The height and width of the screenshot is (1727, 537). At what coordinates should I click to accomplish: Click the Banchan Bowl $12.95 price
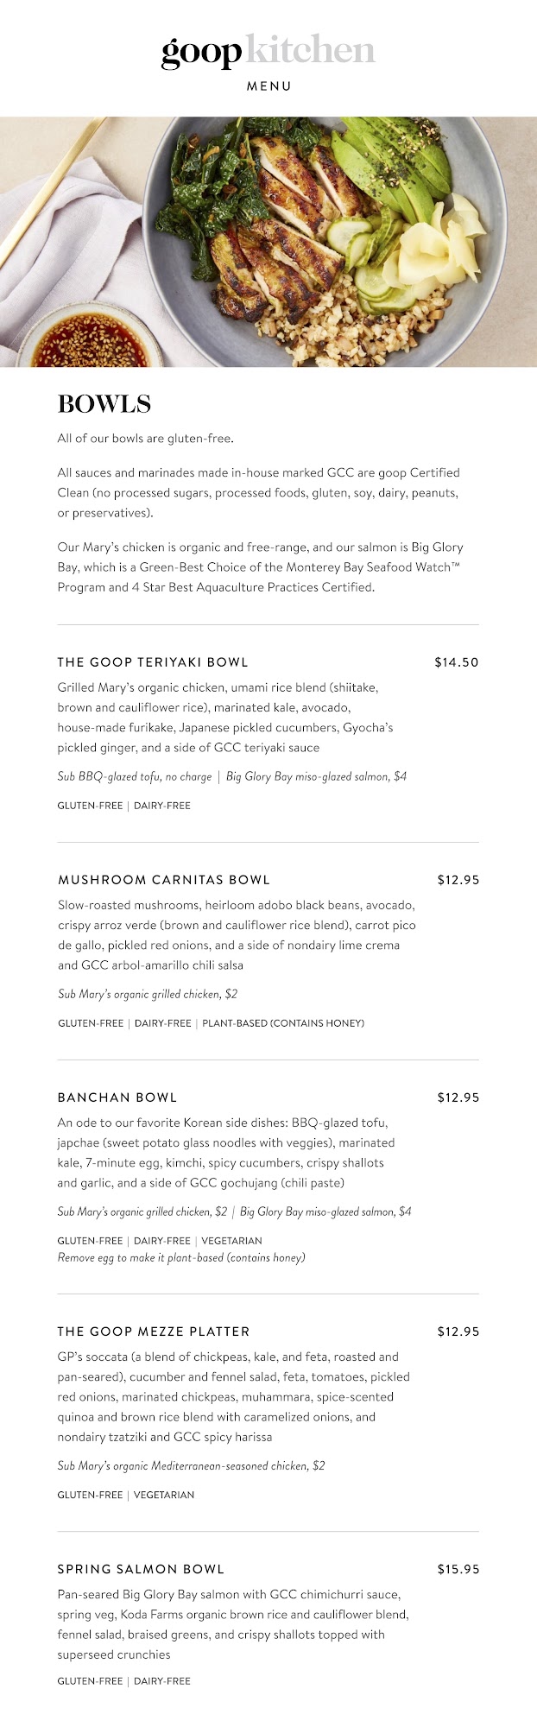458,1098
